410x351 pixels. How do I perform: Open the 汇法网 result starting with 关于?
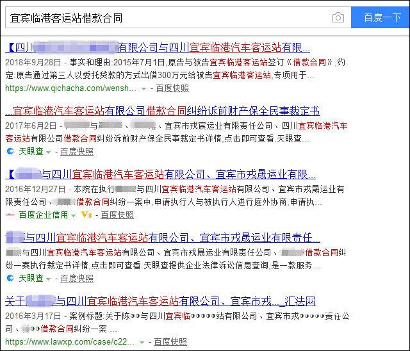pos(160,301)
